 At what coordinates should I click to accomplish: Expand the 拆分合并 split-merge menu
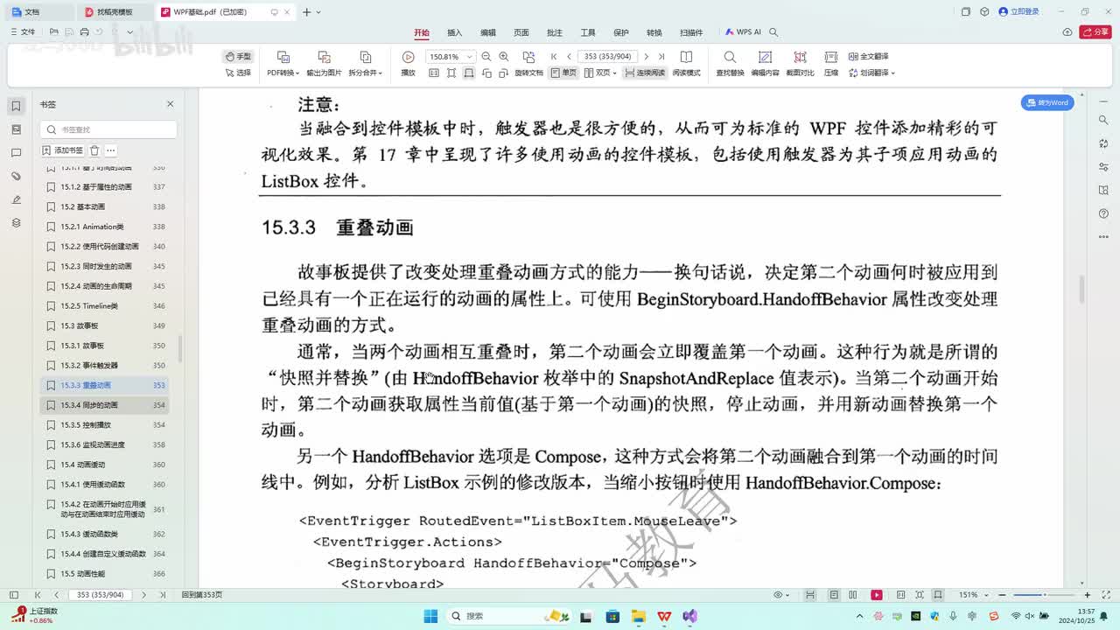(366, 73)
